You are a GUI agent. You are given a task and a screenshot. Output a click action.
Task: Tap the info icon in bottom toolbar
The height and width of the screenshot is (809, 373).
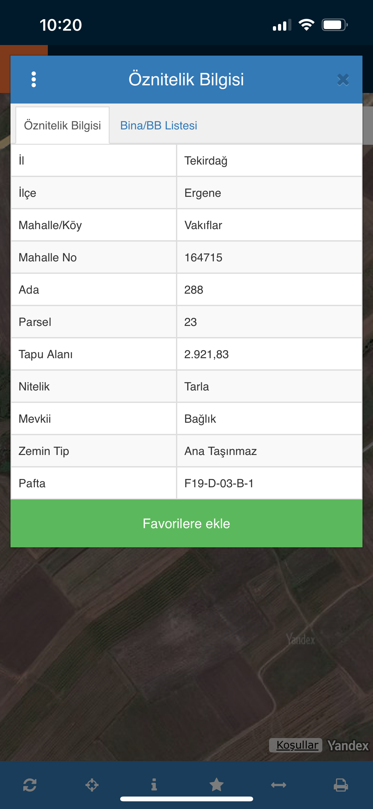[x=154, y=784]
